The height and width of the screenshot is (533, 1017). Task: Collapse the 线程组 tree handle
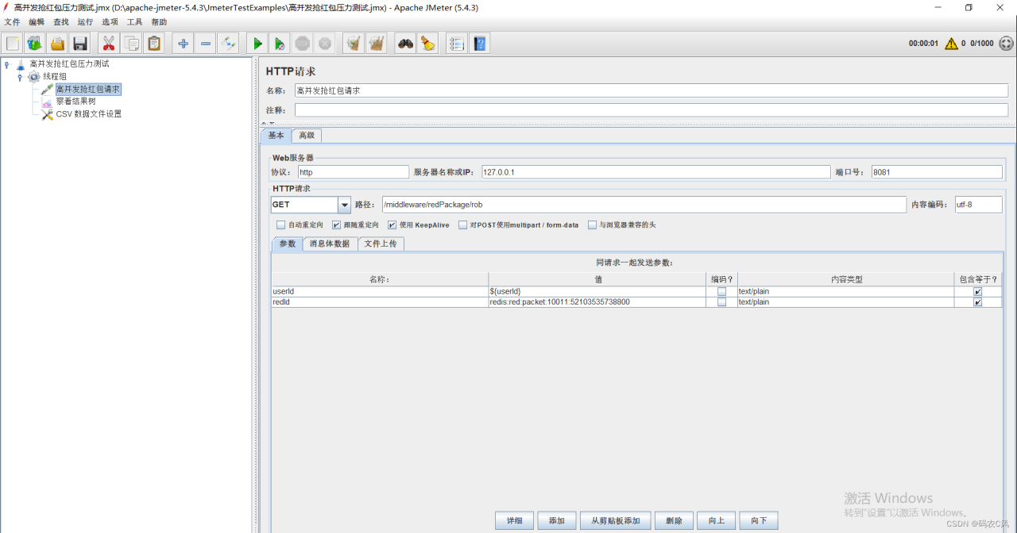(19, 78)
